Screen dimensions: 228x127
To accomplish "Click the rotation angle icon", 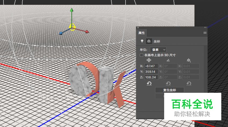I will pyautogui.click(x=168, y=60).
